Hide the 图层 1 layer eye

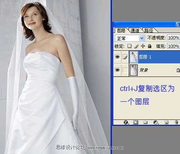(x=118, y=57)
